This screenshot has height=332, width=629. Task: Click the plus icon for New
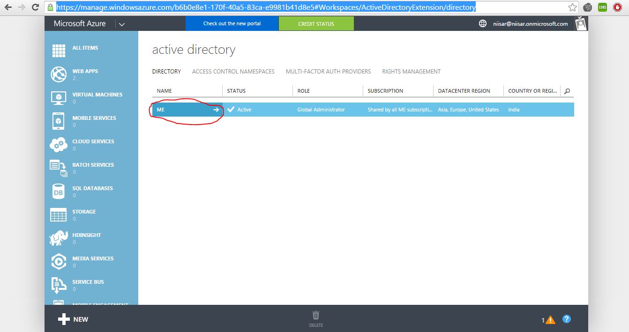[x=64, y=319]
